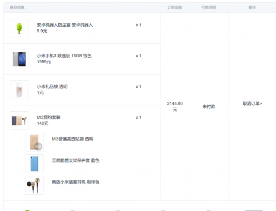Image resolution: width=276 pixels, height=211 pixels.
Task: Click product name MI3预约套装
Action: 49,117
